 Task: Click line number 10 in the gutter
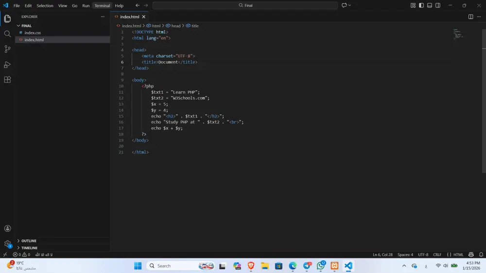(x=121, y=86)
